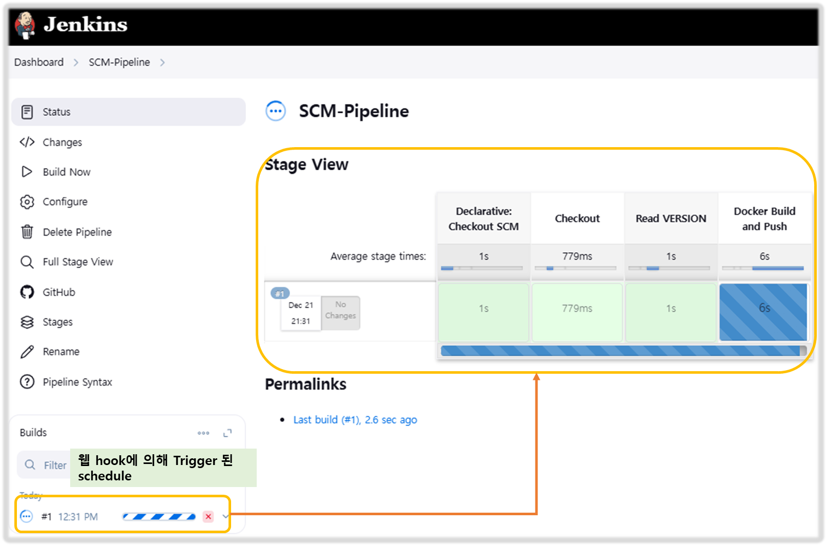This screenshot has height=546, width=827.
Task: Select Docker Build and Push stage header
Action: 764,219
